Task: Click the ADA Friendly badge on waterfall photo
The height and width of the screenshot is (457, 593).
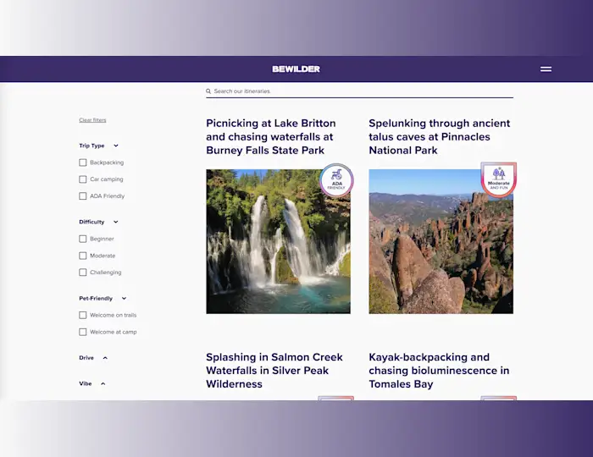Action: tap(336, 180)
